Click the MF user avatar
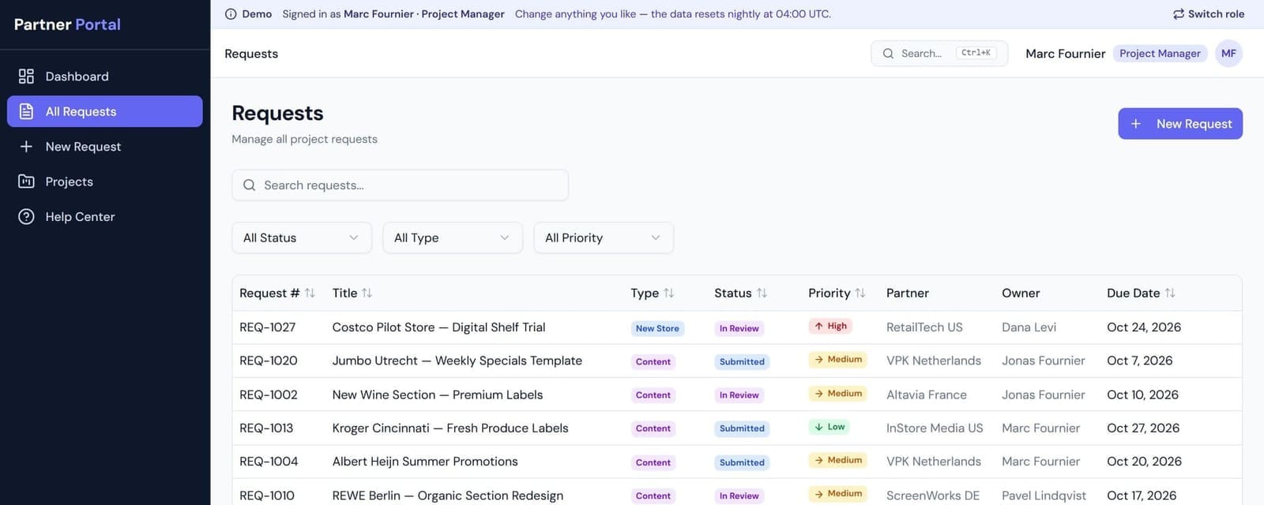 click(x=1228, y=54)
